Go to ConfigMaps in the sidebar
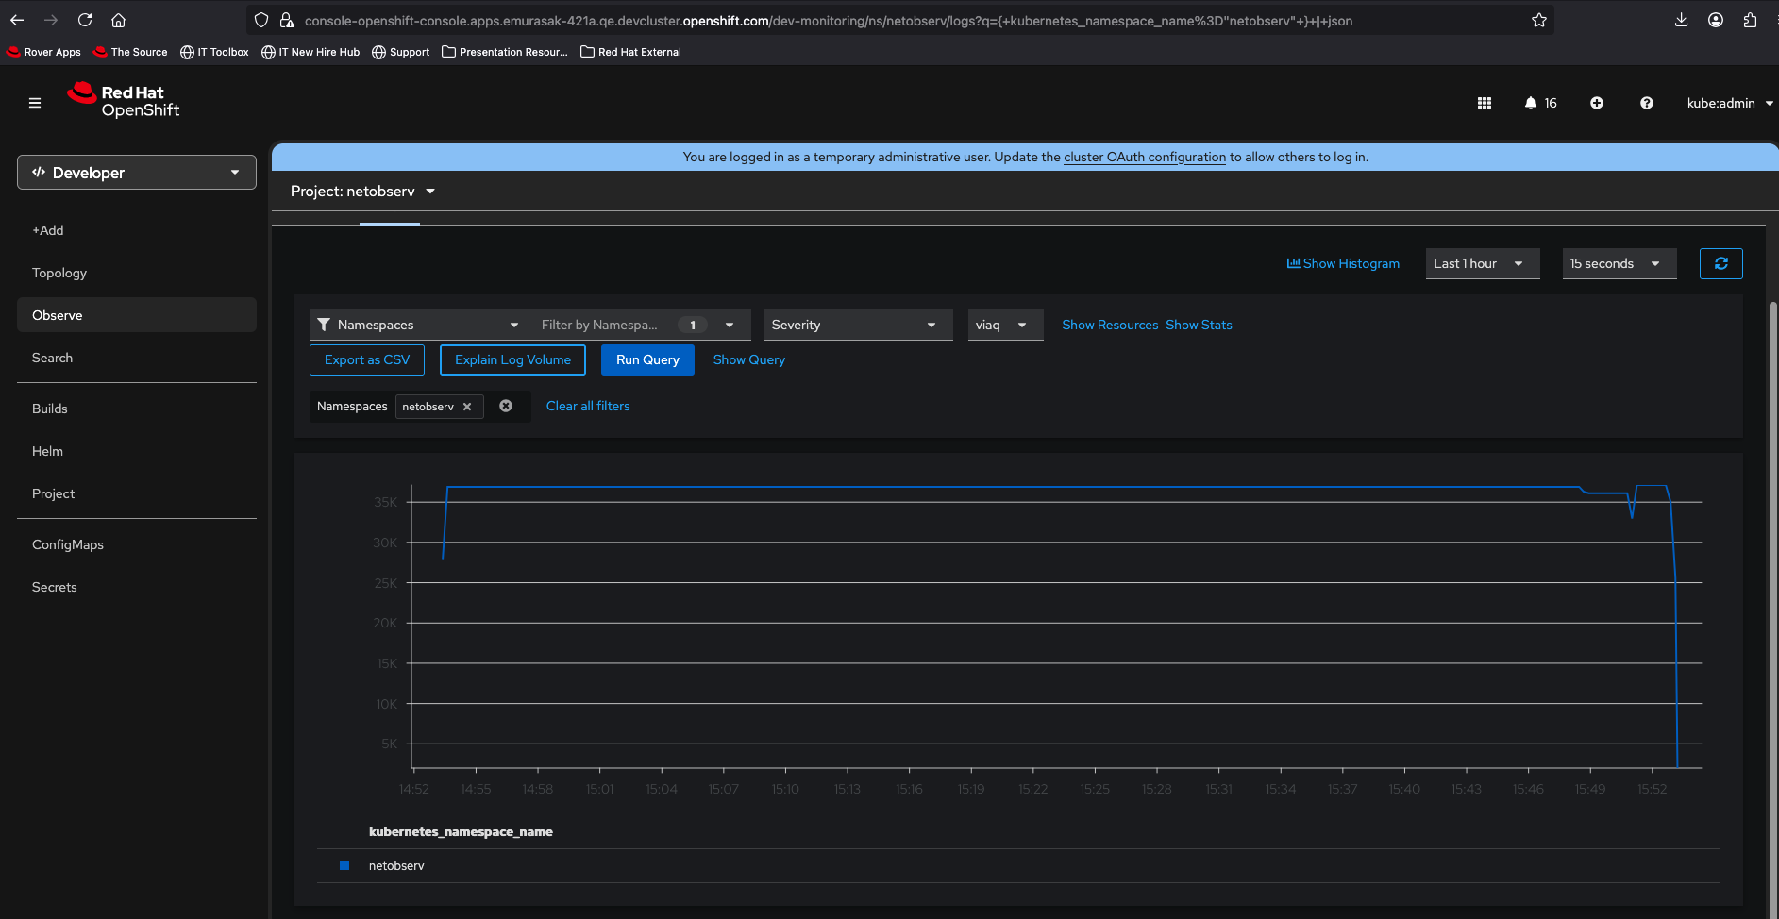The image size is (1779, 919). [68, 544]
